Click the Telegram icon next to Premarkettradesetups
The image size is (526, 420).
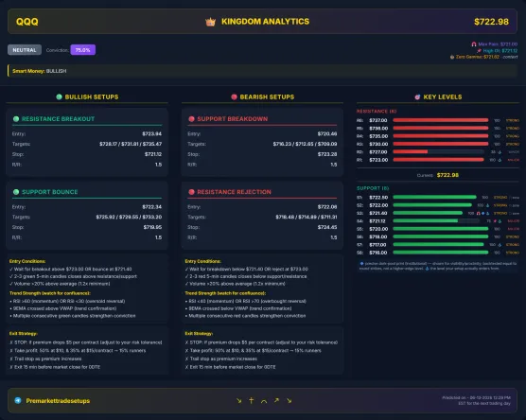tap(18, 400)
